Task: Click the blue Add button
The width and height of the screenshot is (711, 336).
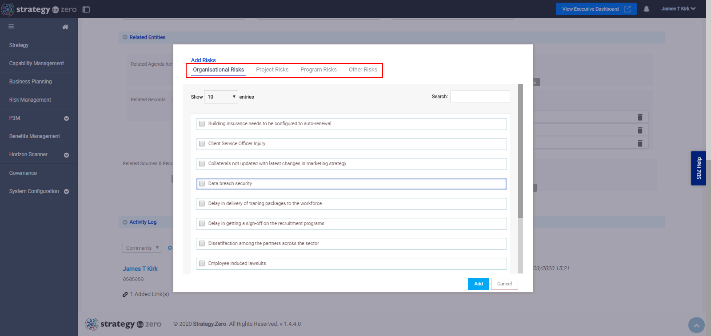Action: tap(479, 284)
